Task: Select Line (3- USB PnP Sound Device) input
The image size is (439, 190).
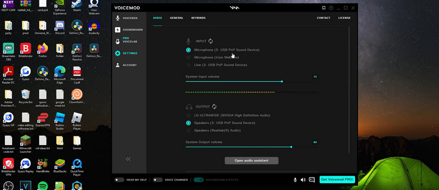Action: 217,65
